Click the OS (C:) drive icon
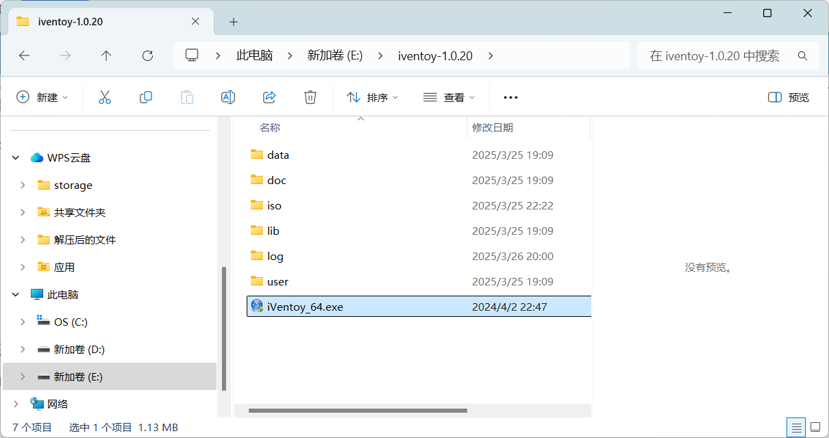 44,322
